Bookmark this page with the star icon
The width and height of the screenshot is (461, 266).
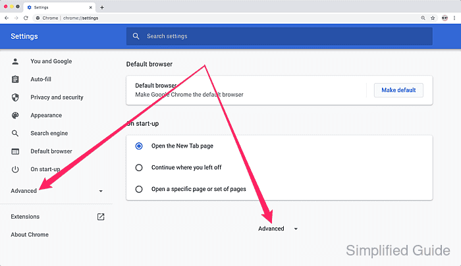(433, 18)
